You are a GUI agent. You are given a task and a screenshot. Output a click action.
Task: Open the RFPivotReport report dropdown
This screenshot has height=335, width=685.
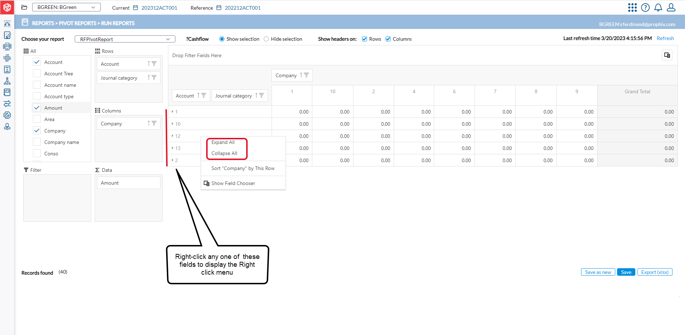[x=125, y=39]
